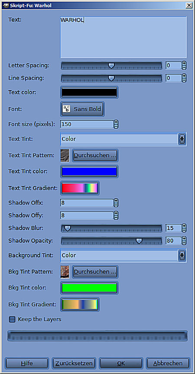Click the green Bkg Tint color swatch
Image resolution: width=195 pixels, height=374 pixels.
coord(89,288)
